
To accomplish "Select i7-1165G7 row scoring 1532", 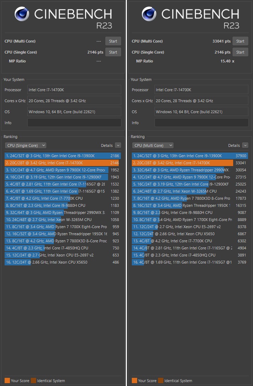I will [62, 184].
